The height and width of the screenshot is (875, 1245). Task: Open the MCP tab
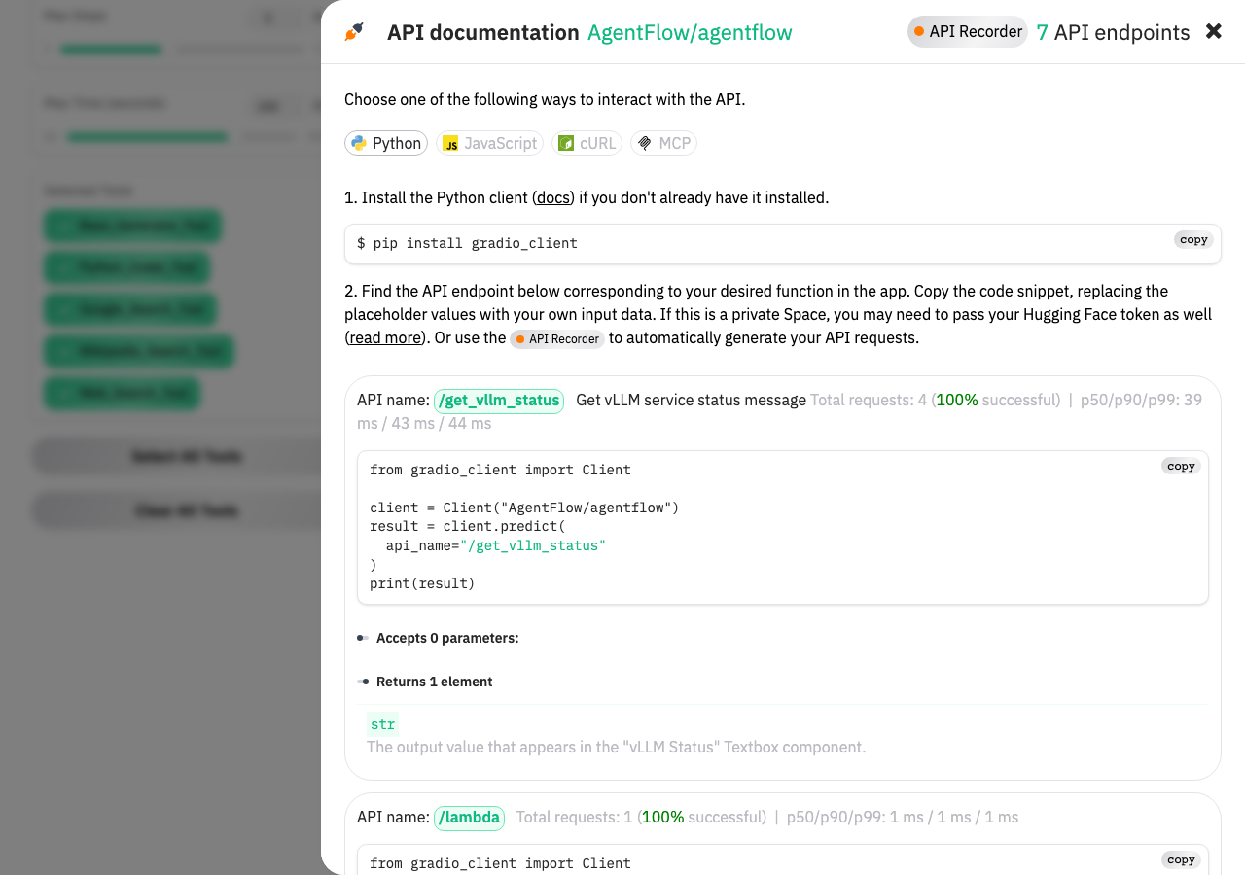pos(663,143)
